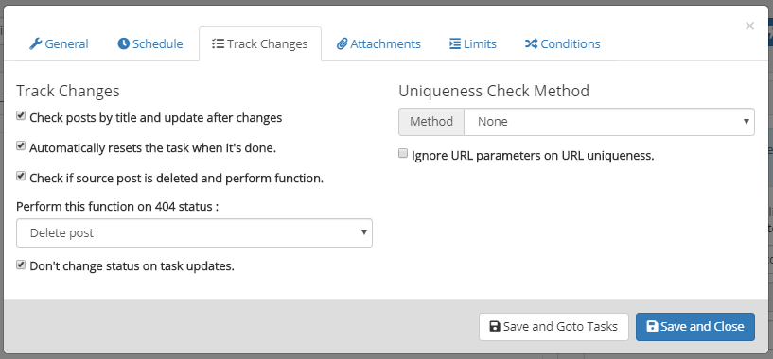The height and width of the screenshot is (359, 773).
Task: Click the Method label addon
Action: point(431,122)
